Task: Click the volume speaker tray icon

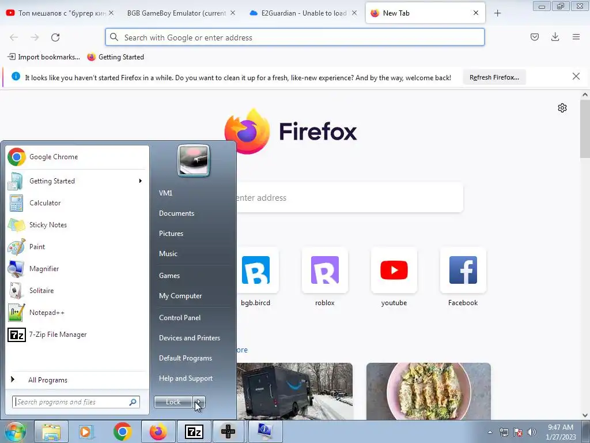Action: pyautogui.click(x=531, y=432)
